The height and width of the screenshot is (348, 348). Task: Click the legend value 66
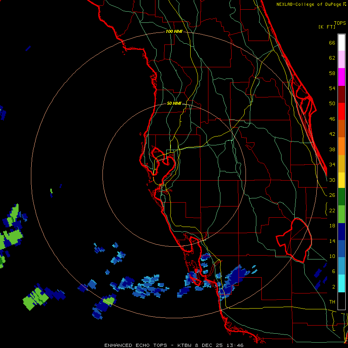pyautogui.click(x=332, y=43)
